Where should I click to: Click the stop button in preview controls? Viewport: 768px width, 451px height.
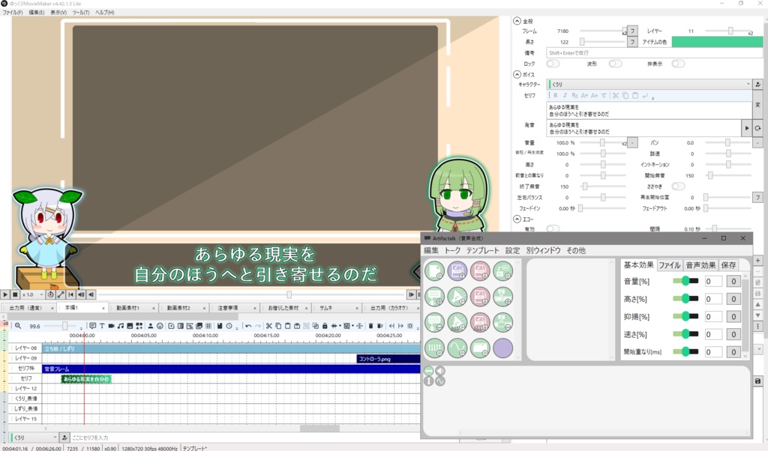pos(15,294)
